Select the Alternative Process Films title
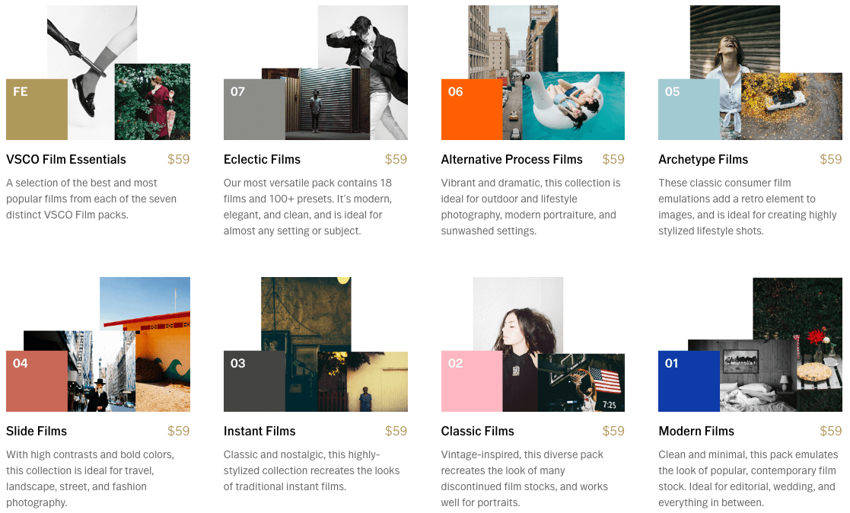This screenshot has width=850, height=513. [x=511, y=160]
